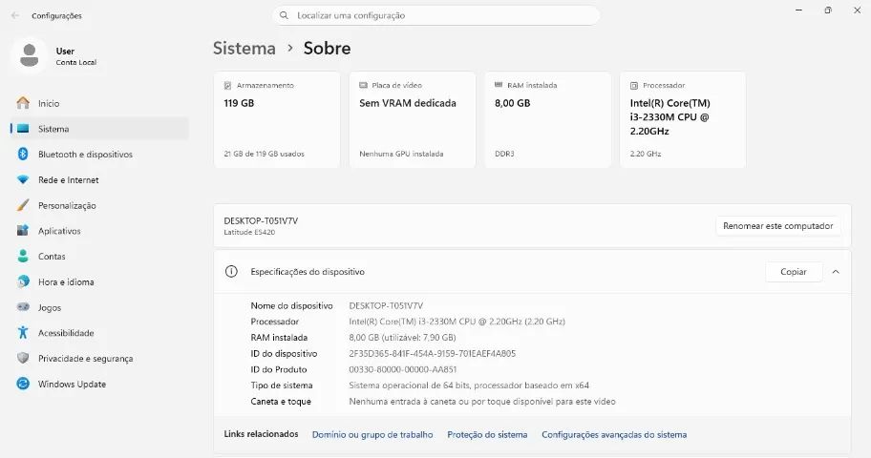Open the Armazenamento 119 GB card
Viewport: 871px width, 458px height.
click(277, 119)
